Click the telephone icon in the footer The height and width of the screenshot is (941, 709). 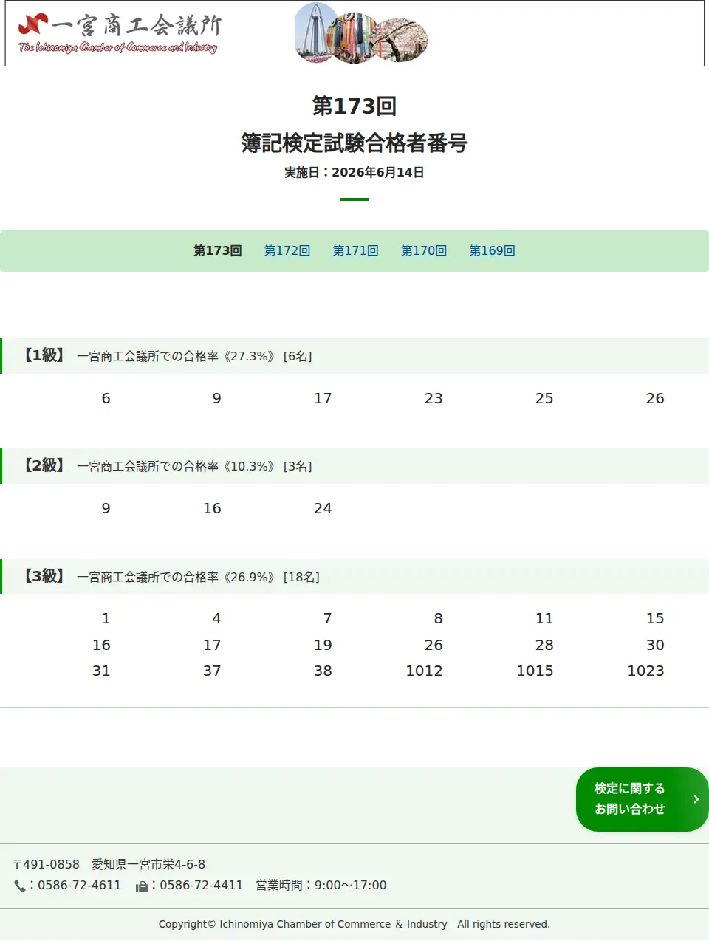[19, 886]
